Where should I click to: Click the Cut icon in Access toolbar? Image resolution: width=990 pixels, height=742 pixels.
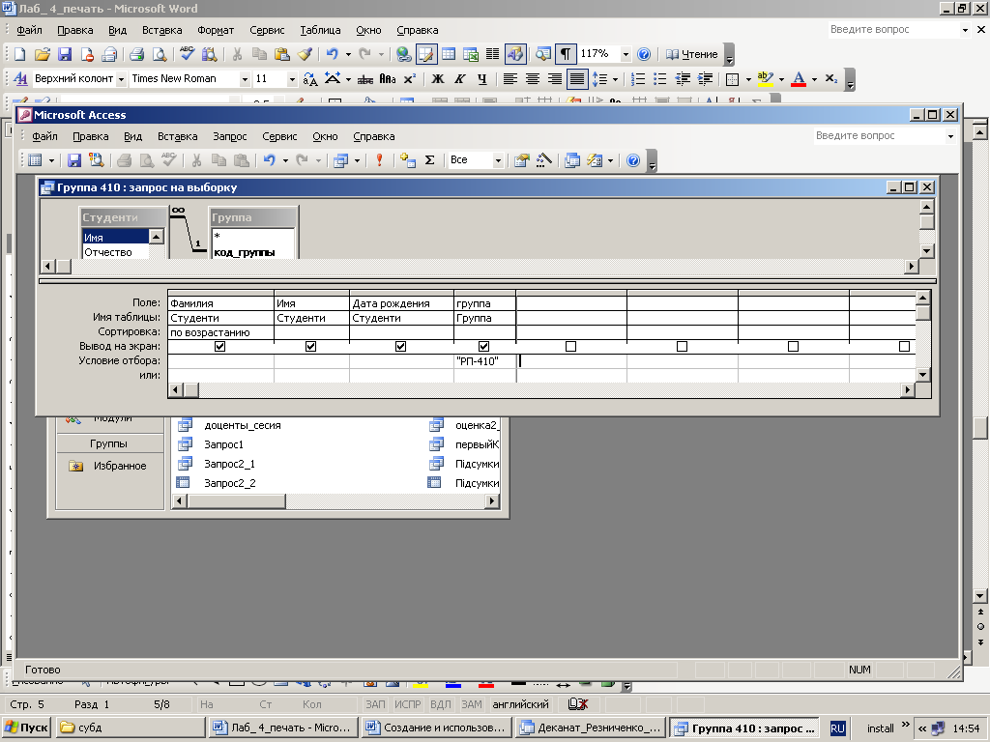click(196, 160)
